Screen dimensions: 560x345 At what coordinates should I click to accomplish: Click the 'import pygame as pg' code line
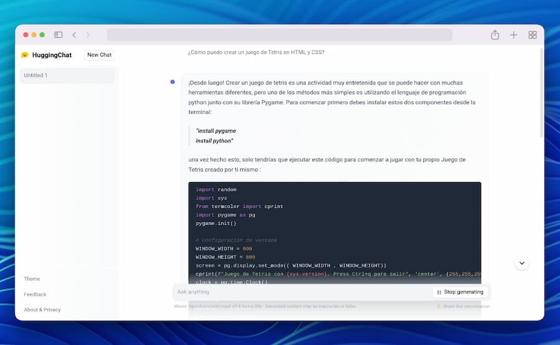(x=225, y=215)
